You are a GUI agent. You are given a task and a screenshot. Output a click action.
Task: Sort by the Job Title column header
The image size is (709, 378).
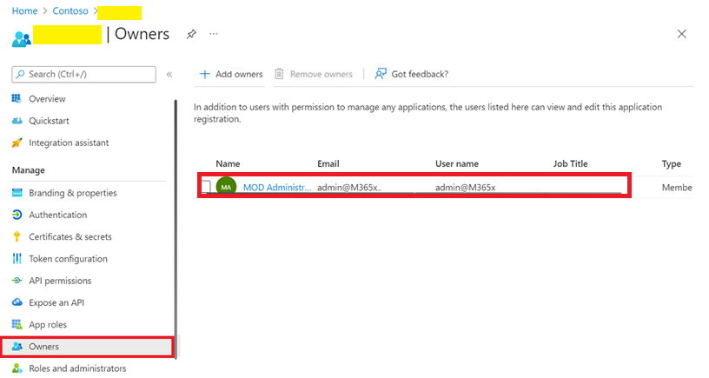pos(570,163)
